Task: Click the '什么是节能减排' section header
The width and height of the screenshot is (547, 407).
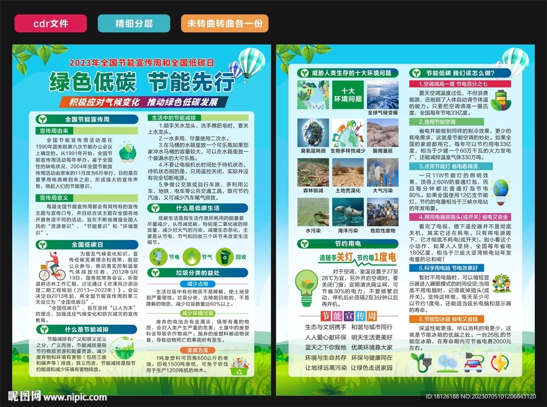Action: (x=87, y=329)
